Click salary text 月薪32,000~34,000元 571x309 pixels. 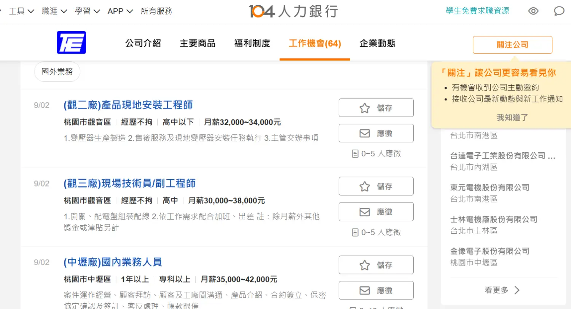pyautogui.click(x=242, y=122)
